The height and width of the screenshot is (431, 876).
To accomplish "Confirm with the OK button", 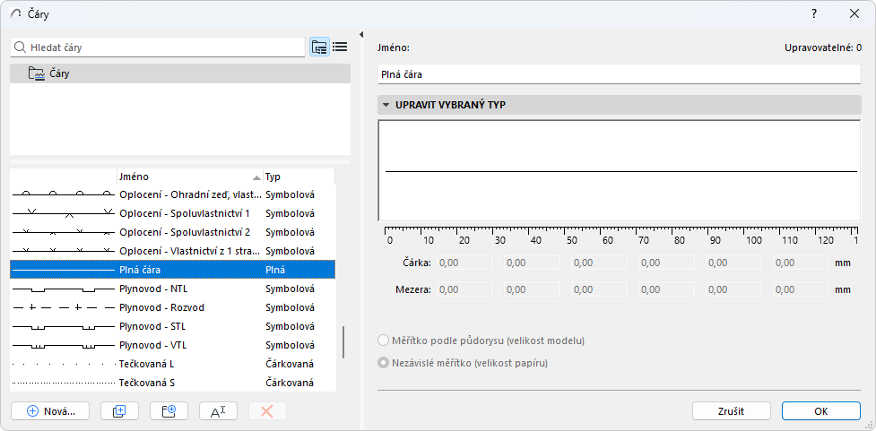I will tap(820, 411).
